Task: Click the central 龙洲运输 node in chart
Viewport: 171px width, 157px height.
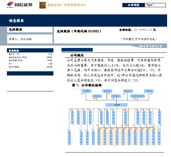Action: [116, 105]
